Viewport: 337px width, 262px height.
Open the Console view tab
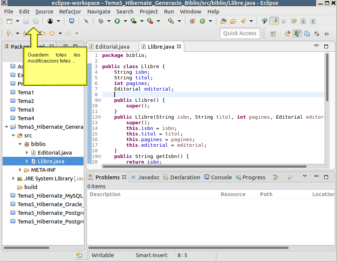tap(221, 177)
